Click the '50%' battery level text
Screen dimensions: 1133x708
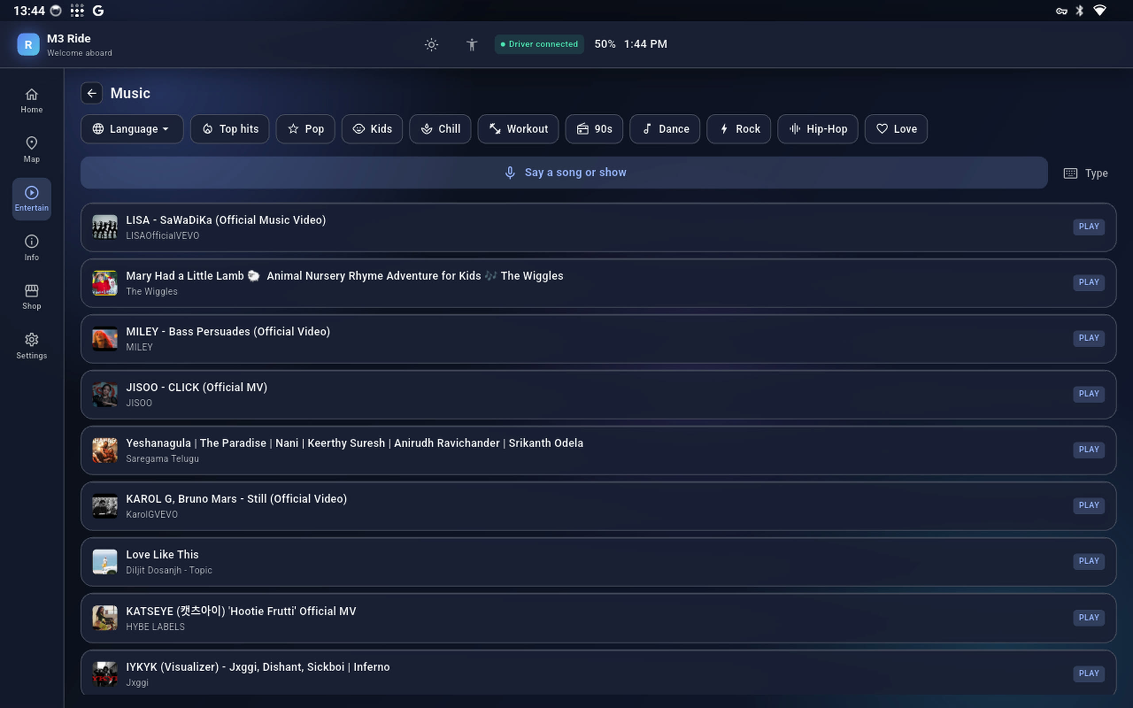[605, 44]
